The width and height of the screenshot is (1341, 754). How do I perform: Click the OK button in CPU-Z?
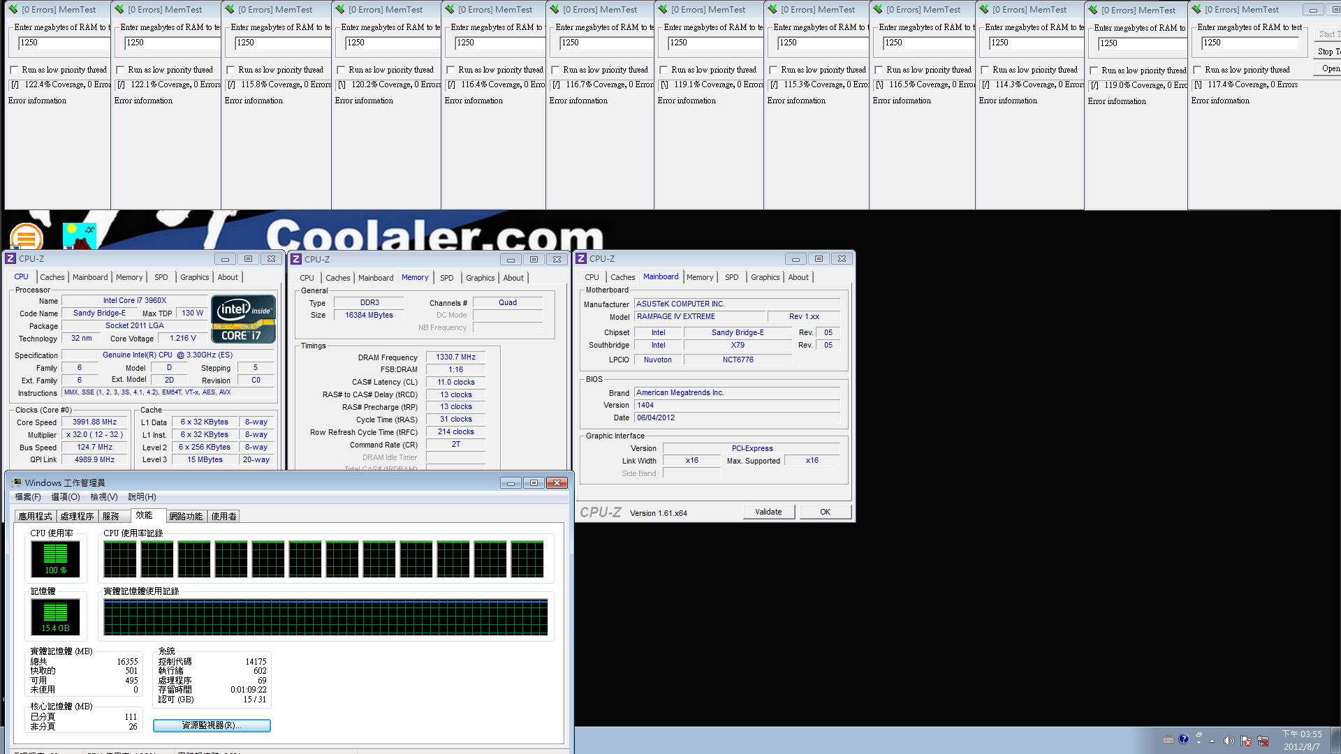pyautogui.click(x=825, y=512)
